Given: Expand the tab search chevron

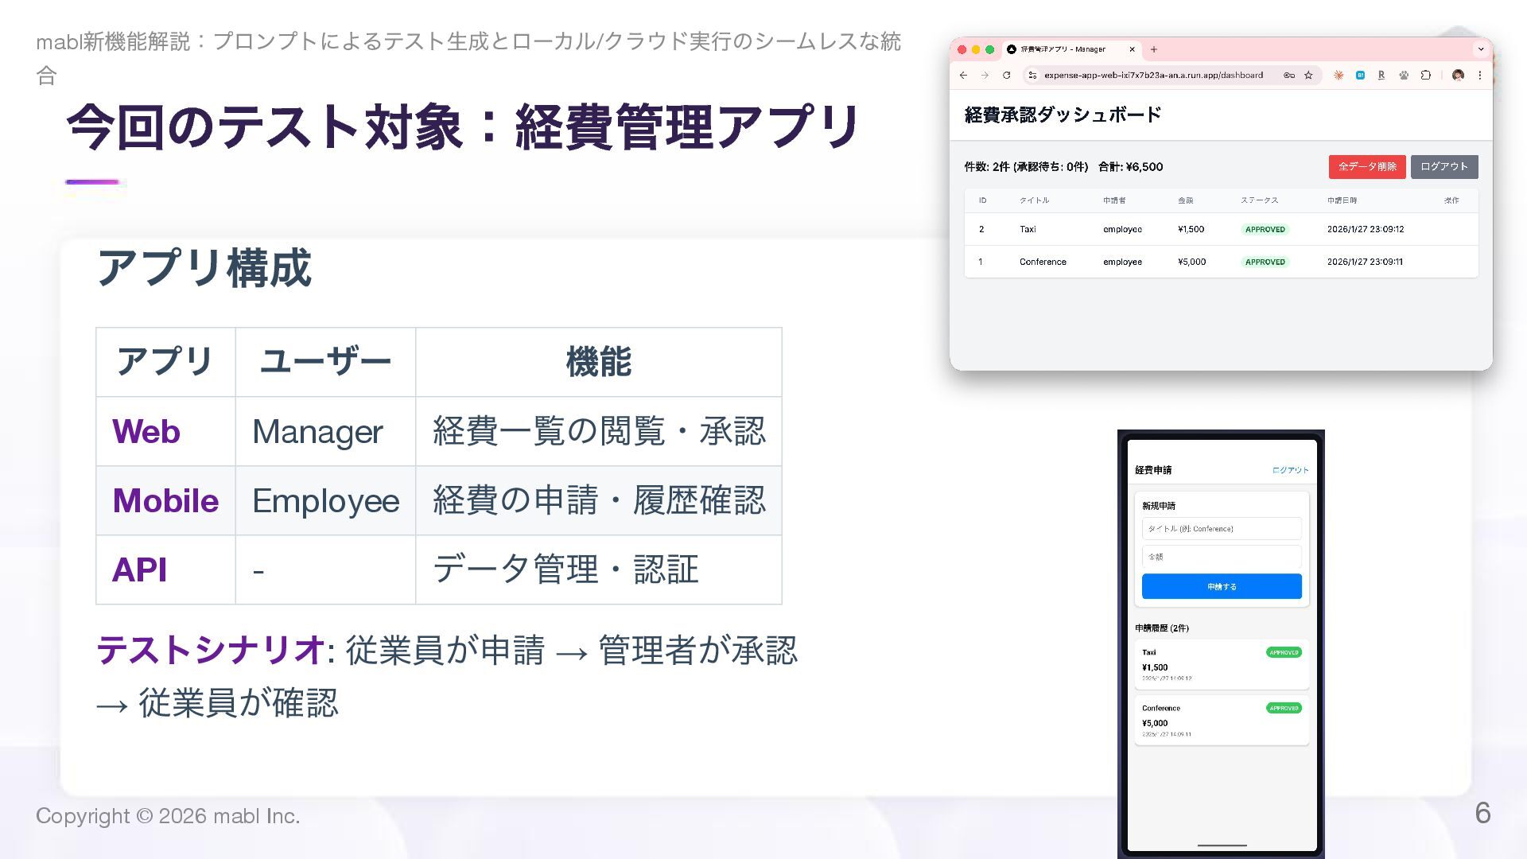Looking at the screenshot, I should (x=1481, y=49).
